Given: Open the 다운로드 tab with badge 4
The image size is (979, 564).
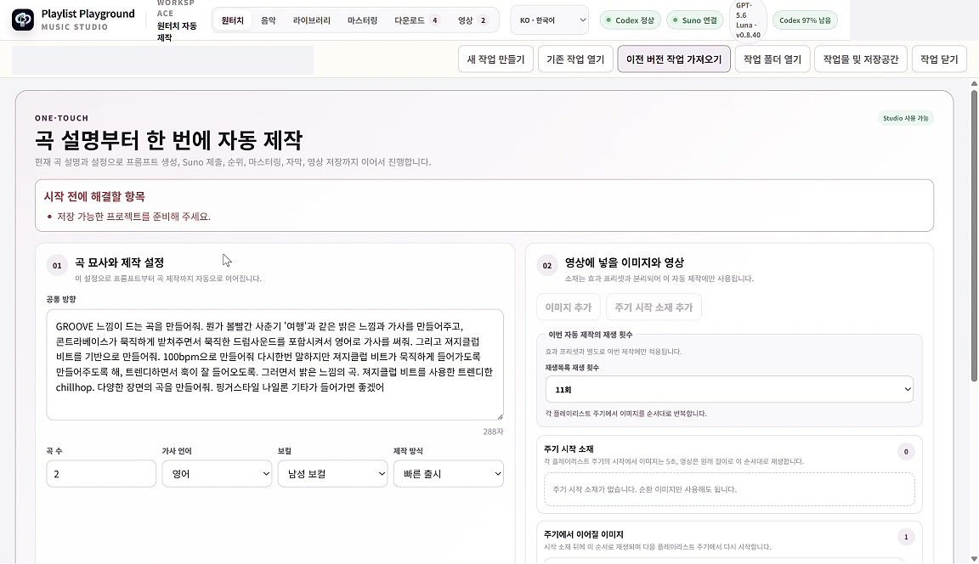Looking at the screenshot, I should coord(416,20).
